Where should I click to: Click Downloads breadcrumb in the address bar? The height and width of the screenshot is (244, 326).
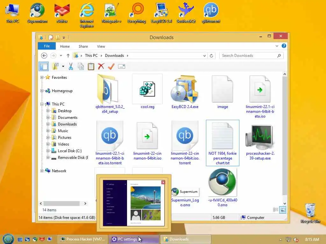click(114, 56)
